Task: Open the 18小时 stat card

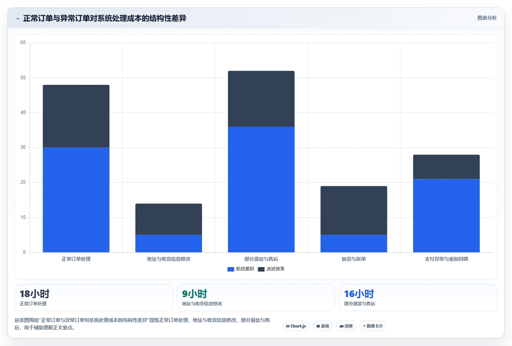Action: 94,297
